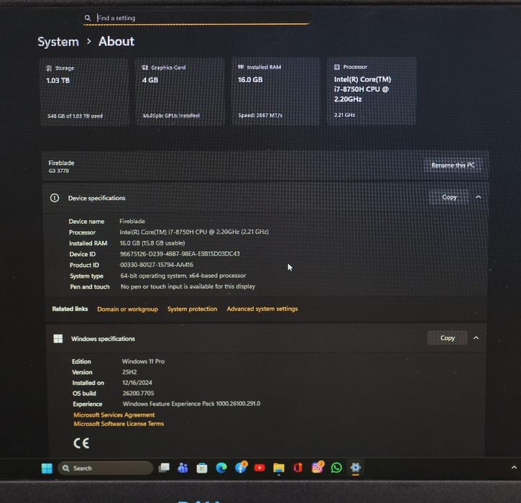The height and width of the screenshot is (503, 521).
Task: Click the Processor chip icon
Action: coord(337,67)
